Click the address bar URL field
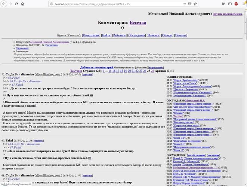247x187 pixels. (x=112, y=4)
